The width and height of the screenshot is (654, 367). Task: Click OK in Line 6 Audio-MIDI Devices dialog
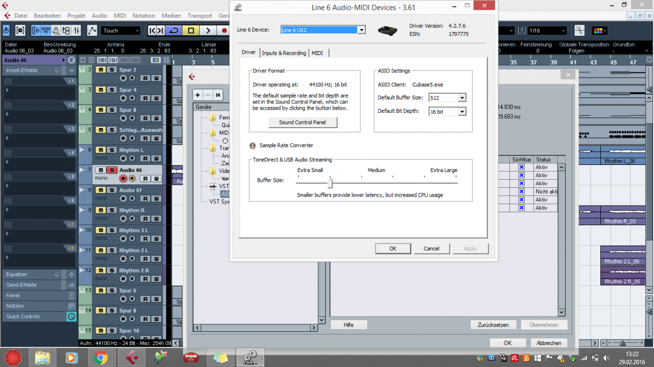click(x=393, y=249)
